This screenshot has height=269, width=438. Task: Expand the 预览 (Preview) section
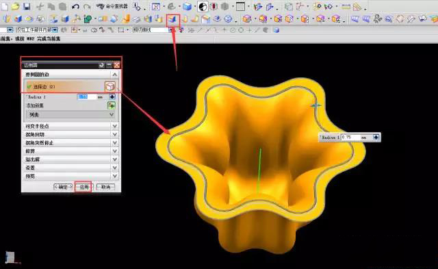pos(70,176)
